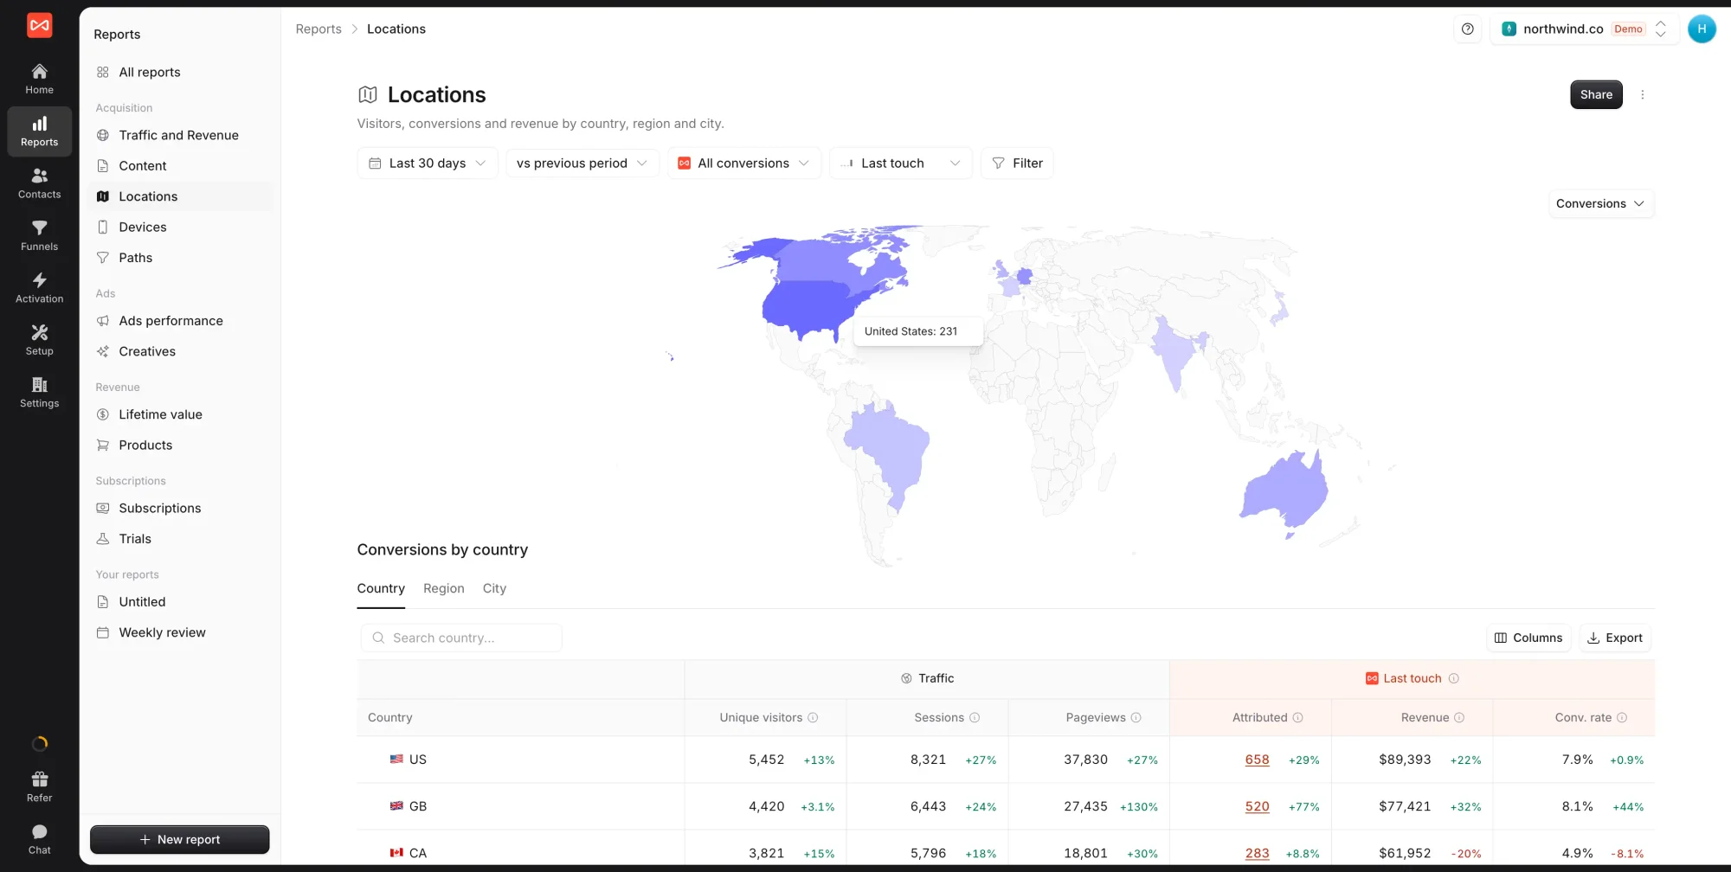Image resolution: width=1731 pixels, height=872 pixels.
Task: Open the Setup tools section
Action: point(39,340)
